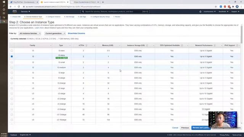The width and height of the screenshot is (244, 137).
Task: Open a new browser tab with plus
Action: [103, 2]
